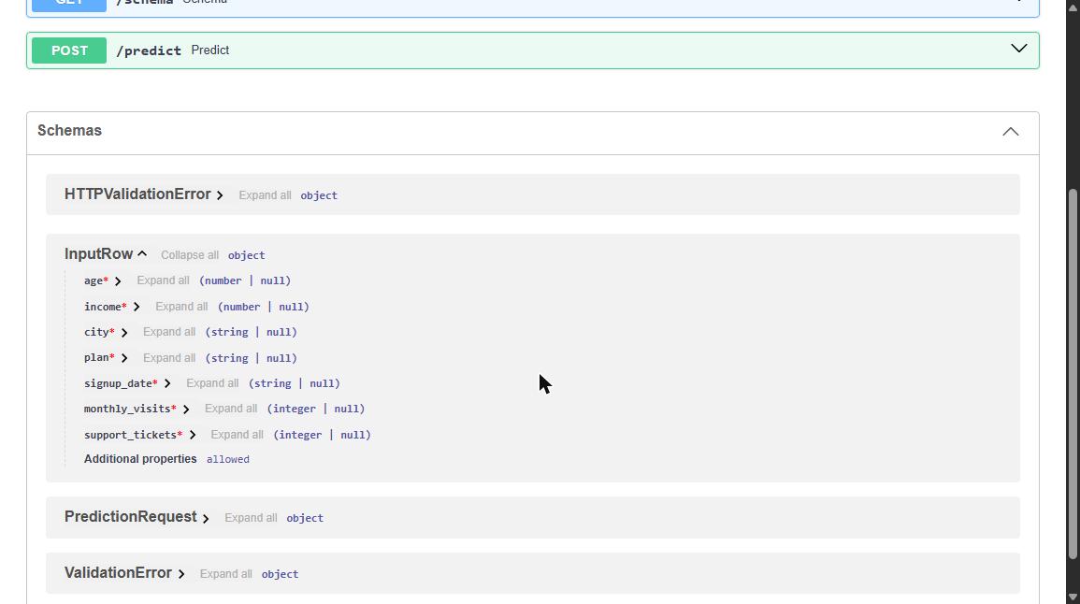
Task: Select the city property name
Action: (x=96, y=332)
